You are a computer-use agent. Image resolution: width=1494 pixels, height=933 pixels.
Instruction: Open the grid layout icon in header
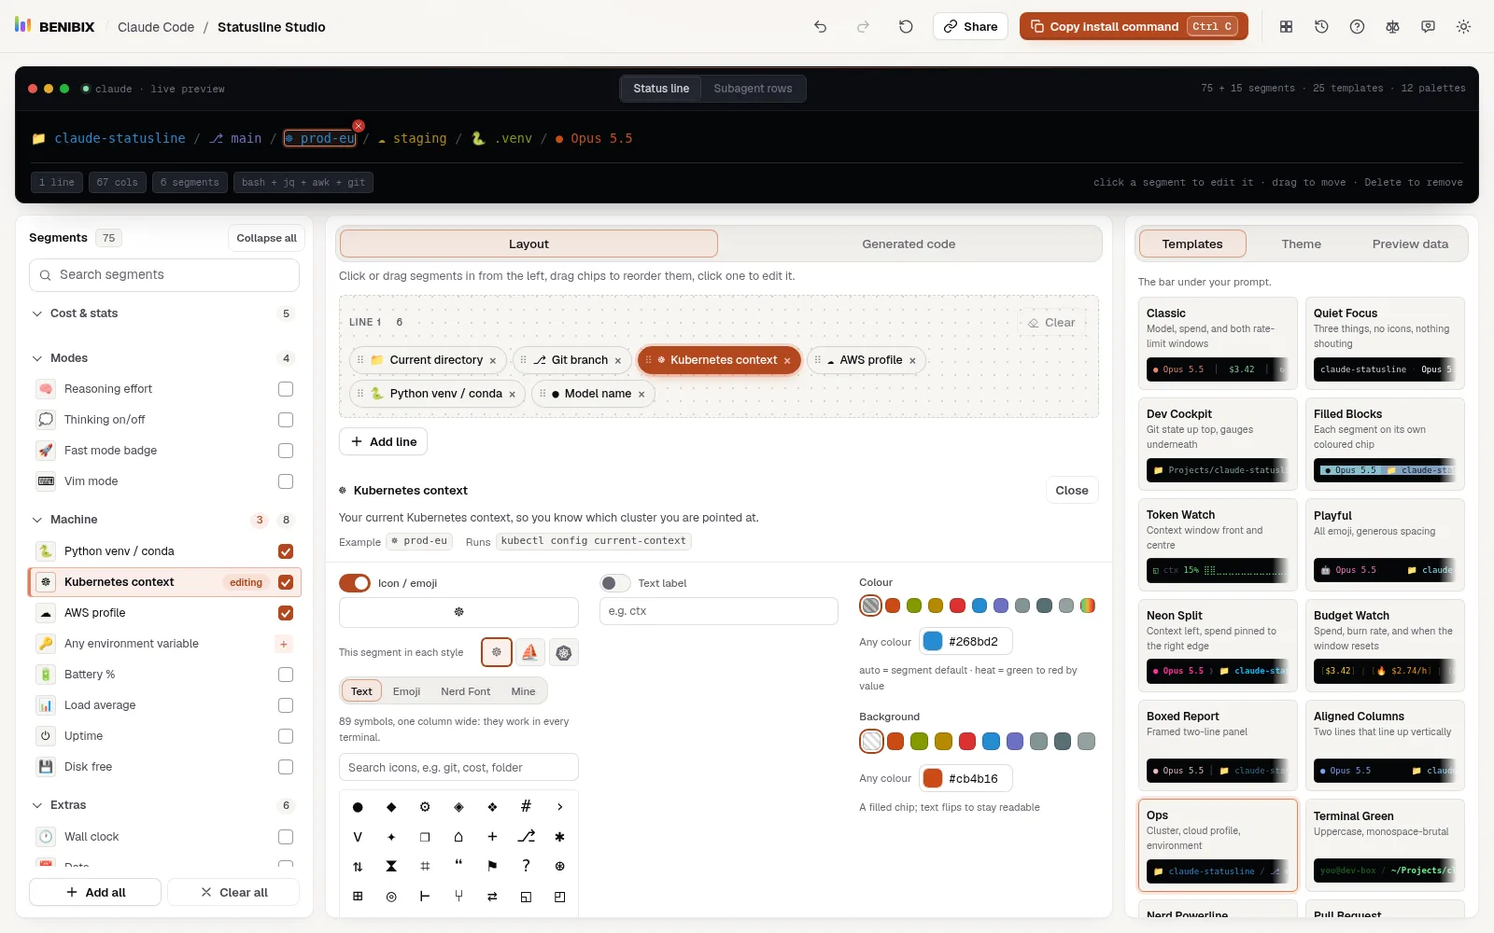pyautogui.click(x=1286, y=27)
